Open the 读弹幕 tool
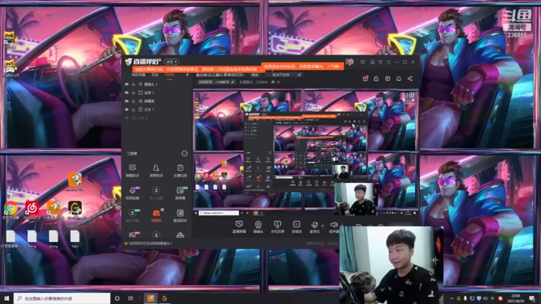The height and width of the screenshot is (304, 541). pos(180,193)
